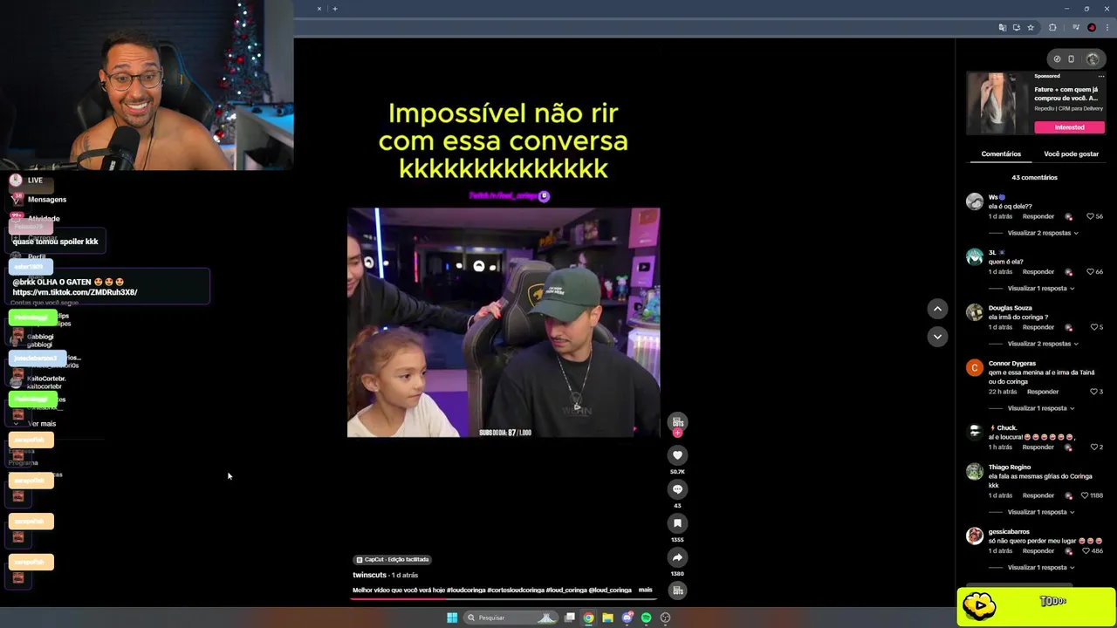Image resolution: width=1117 pixels, height=628 pixels.
Task: Switch to 'Você pode gostar' tab
Action: click(x=1071, y=154)
